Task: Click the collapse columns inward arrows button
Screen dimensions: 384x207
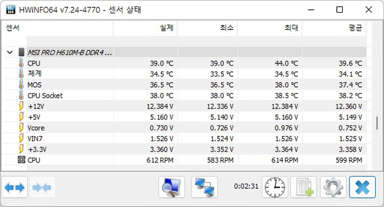Action: (x=42, y=187)
